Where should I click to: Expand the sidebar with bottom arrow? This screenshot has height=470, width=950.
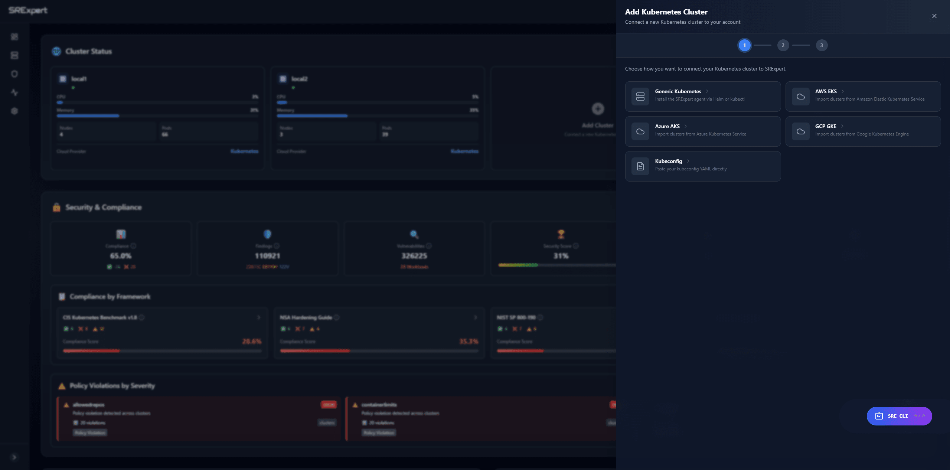point(14,457)
